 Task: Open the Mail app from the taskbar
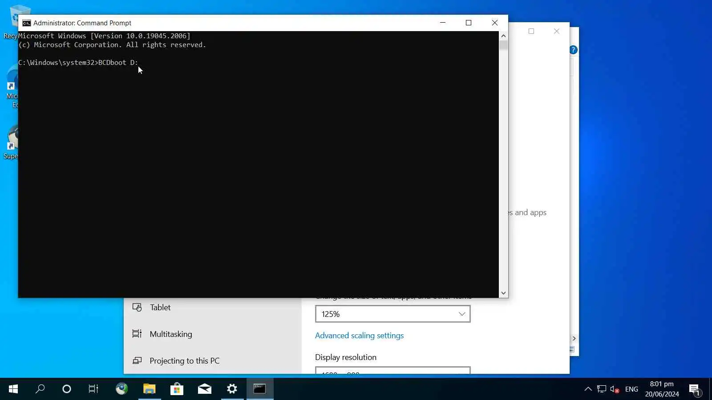pos(204,389)
